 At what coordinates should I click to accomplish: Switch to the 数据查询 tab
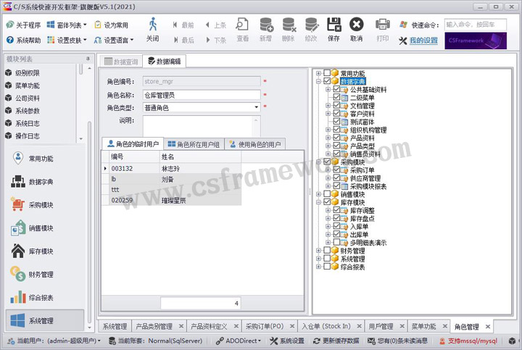click(121, 62)
